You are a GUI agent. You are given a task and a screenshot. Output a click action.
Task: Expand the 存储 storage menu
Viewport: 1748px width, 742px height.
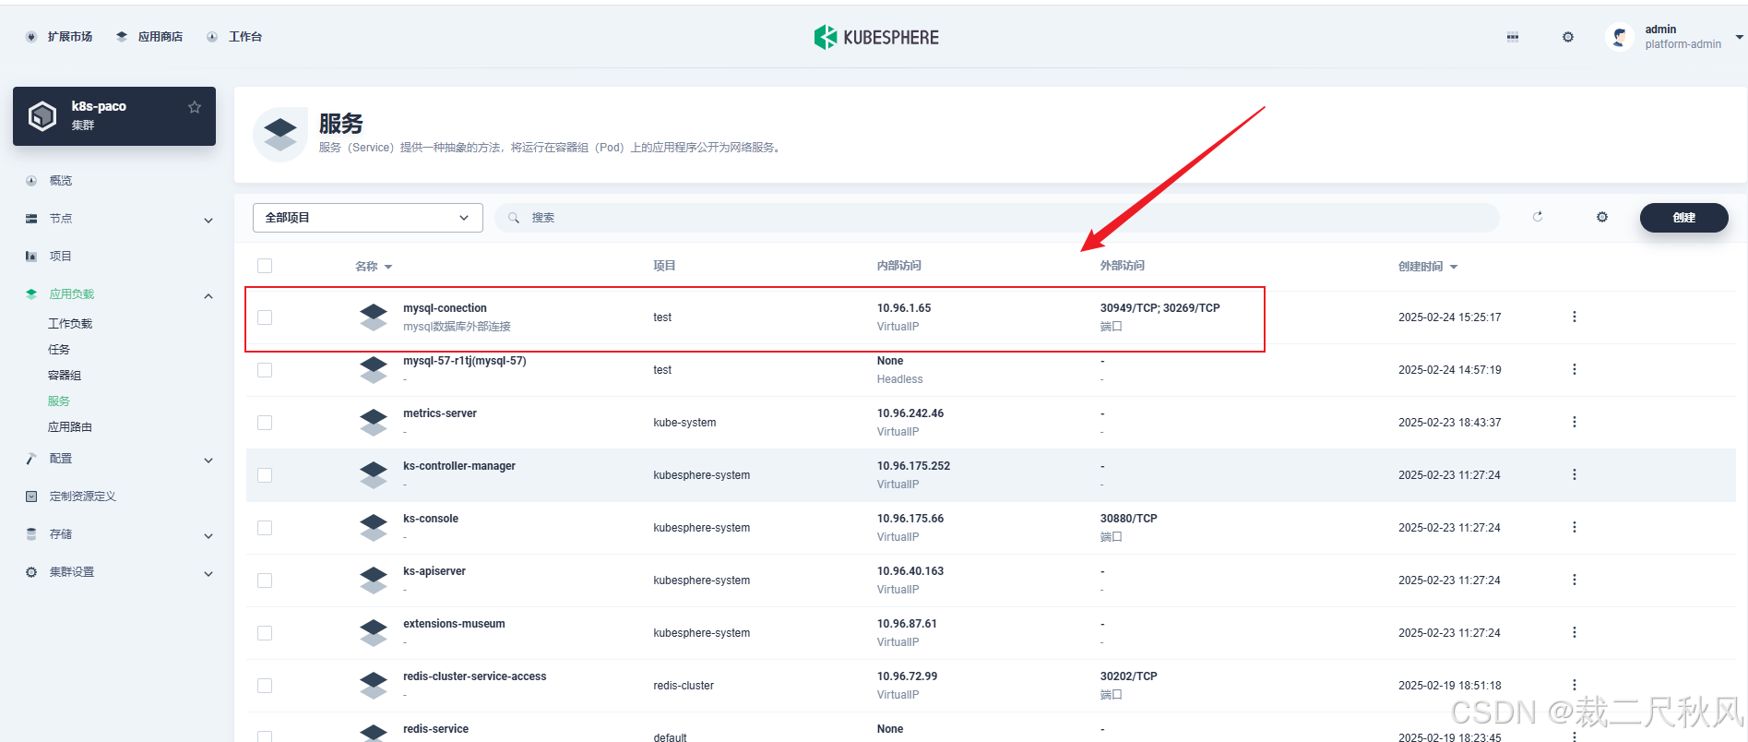point(208,535)
